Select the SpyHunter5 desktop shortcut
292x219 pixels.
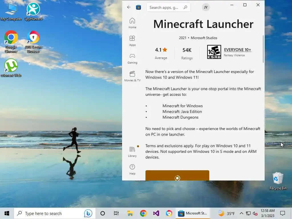click(33, 11)
